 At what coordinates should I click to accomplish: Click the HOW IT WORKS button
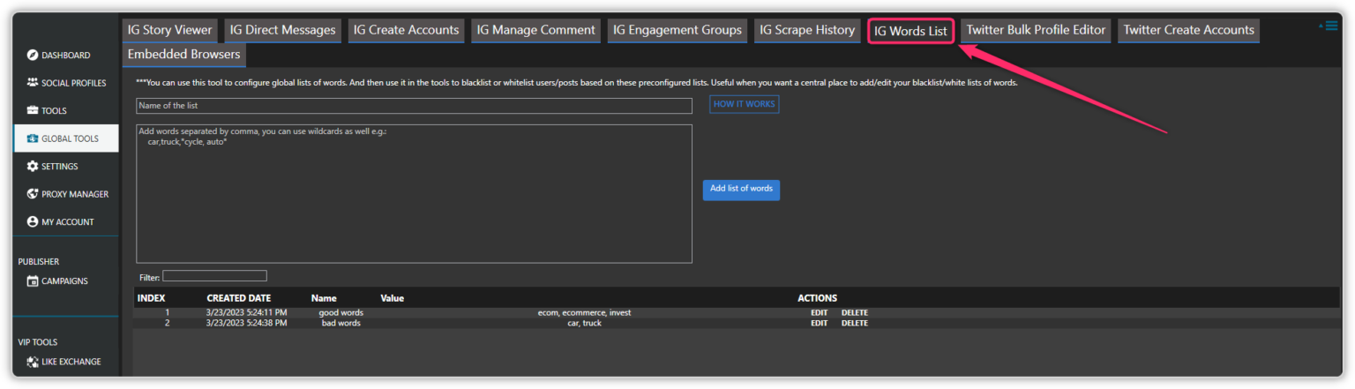[744, 105]
